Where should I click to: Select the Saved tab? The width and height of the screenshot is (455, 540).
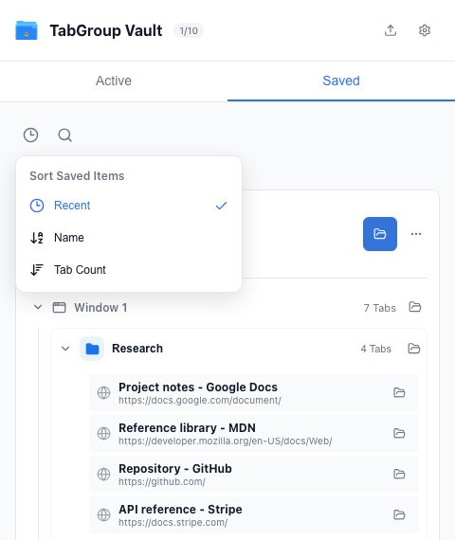coord(341,81)
